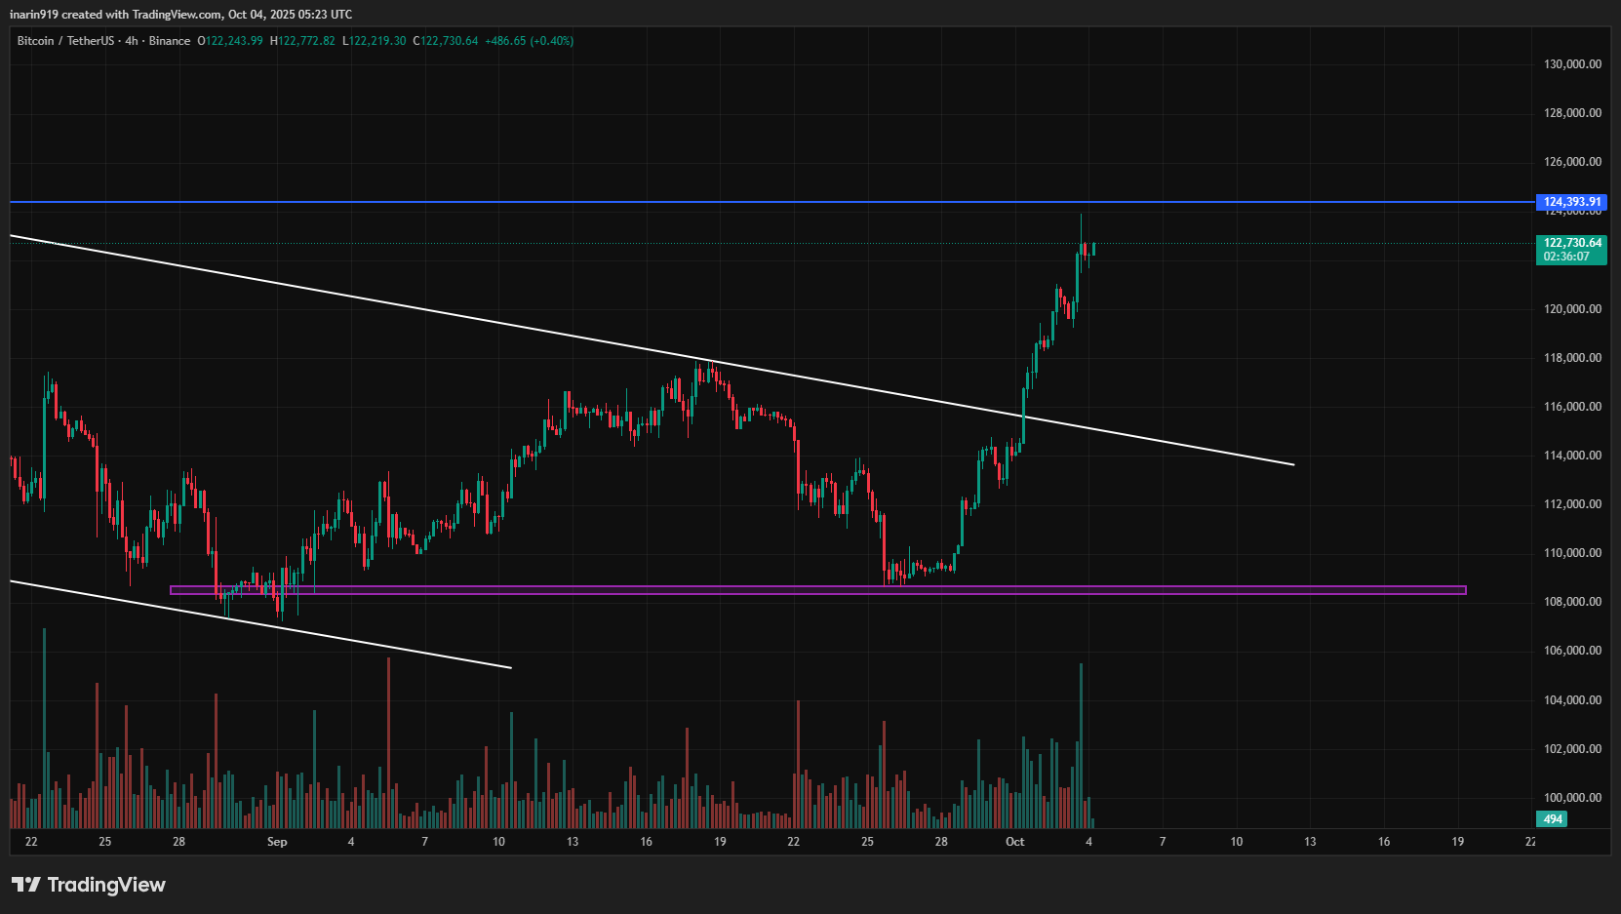
Task: Click the 114,000.00 price axis label
Action: [x=1572, y=456]
